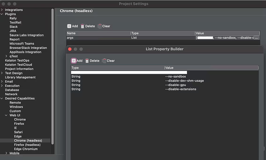Image resolution: width=266 pixels, height=160 pixels.
Task: Click Type column header in List Property Builder
Action: (x=118, y=68)
